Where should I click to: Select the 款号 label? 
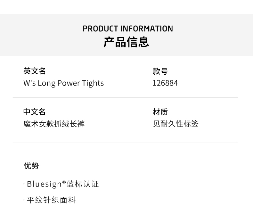coord(160,71)
